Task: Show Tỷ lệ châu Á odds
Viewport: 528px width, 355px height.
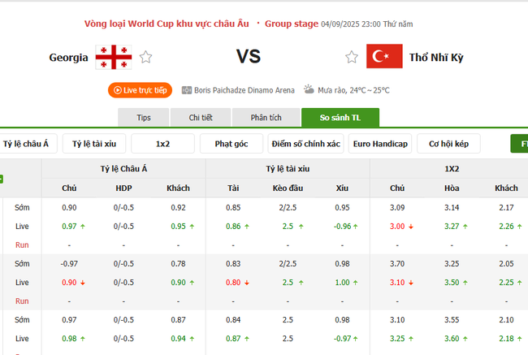Action: coord(26,144)
